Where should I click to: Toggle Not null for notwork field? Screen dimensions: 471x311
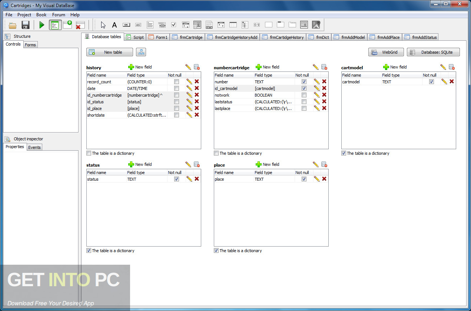[304, 95]
